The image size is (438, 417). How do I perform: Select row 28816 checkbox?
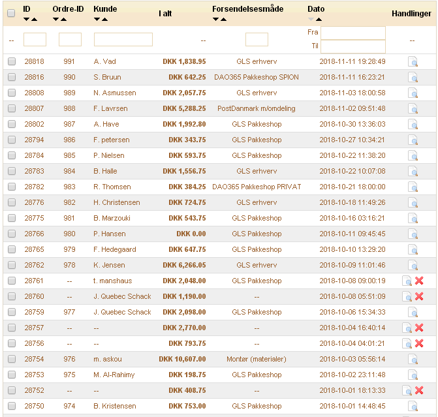(x=12, y=77)
